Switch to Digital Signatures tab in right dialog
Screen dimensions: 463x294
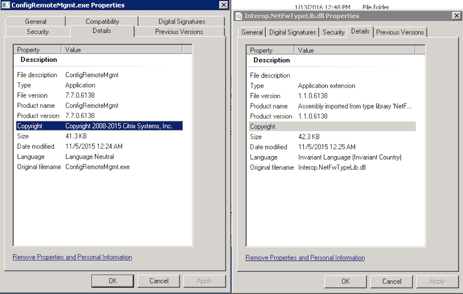pos(293,32)
